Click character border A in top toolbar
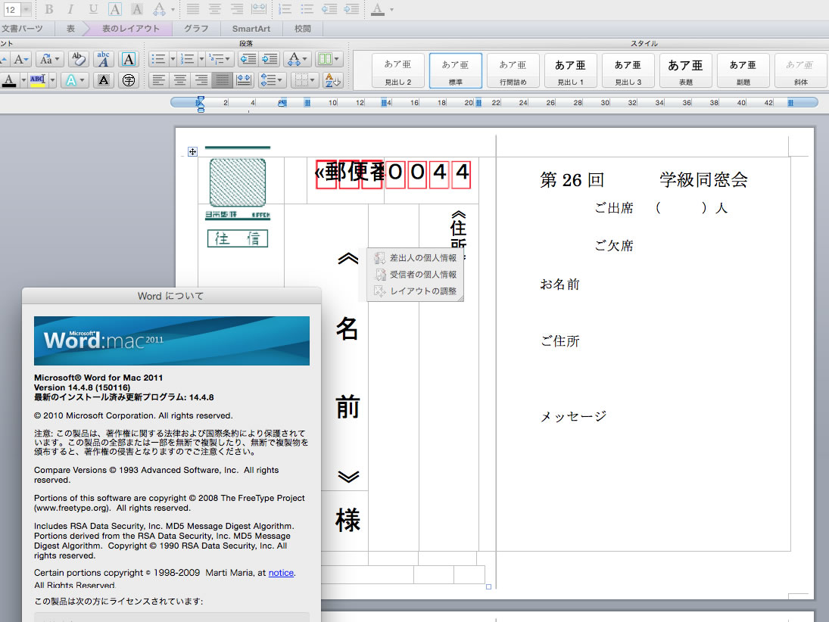Viewport: 829px width, 622px height. 115,9
